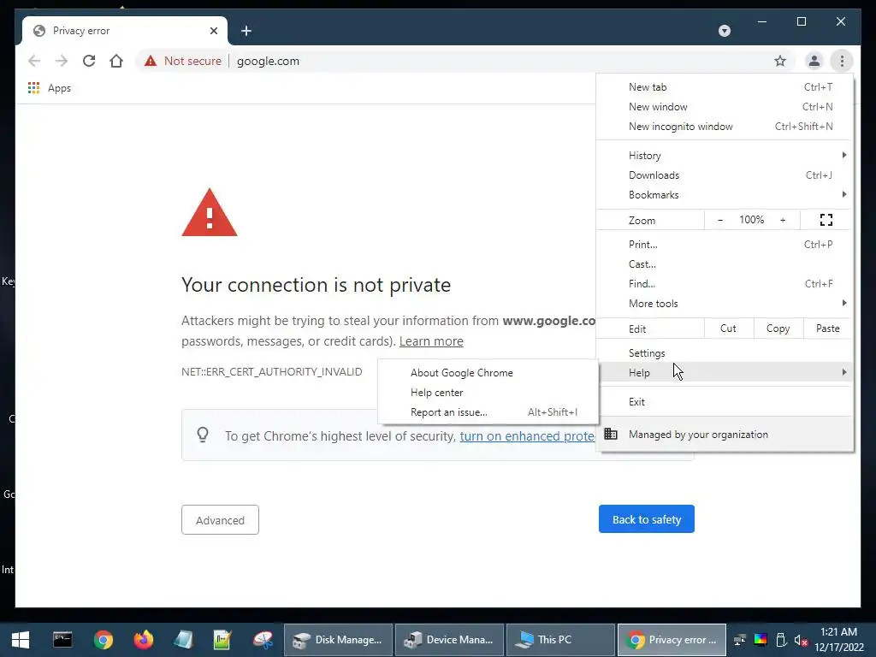This screenshot has width=876, height=657.
Task: Open the green notepad taskbar icon
Action: pos(222,640)
